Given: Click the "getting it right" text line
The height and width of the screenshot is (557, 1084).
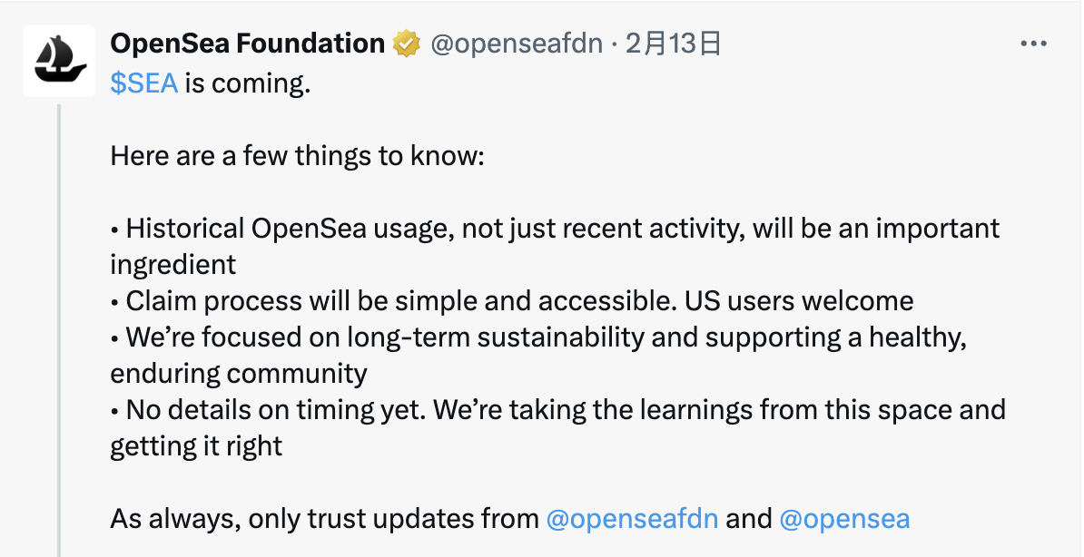Looking at the screenshot, I should pos(196,445).
